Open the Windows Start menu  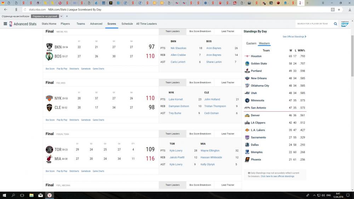(x=5, y=195)
